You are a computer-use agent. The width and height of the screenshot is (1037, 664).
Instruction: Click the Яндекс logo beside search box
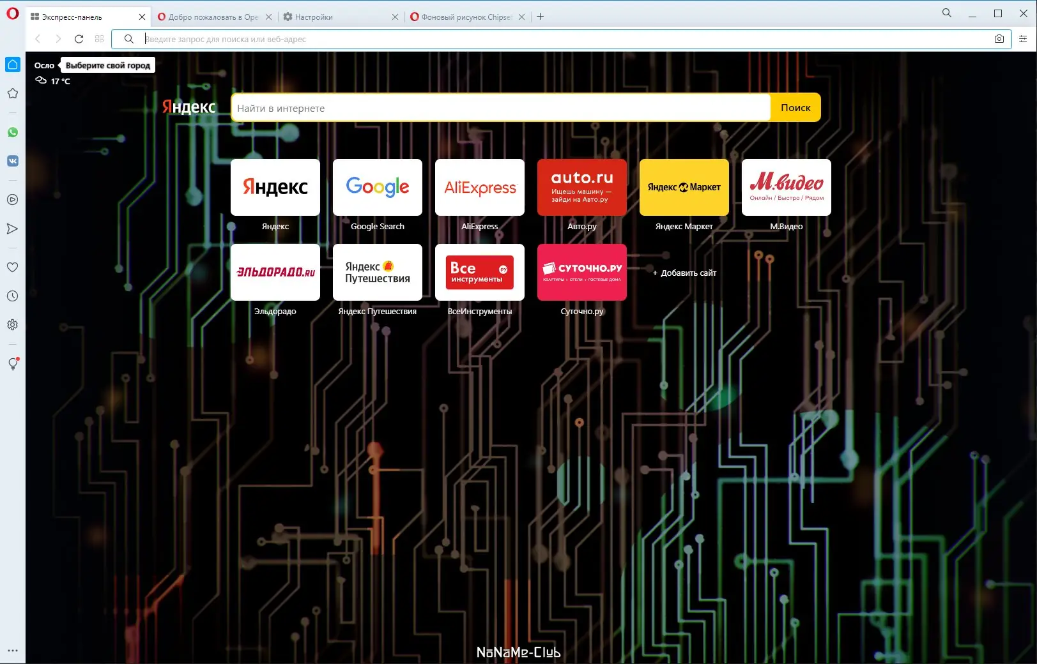pos(189,107)
